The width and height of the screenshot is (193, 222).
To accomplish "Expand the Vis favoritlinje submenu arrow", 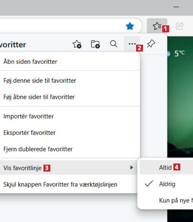I will click(x=132, y=167).
